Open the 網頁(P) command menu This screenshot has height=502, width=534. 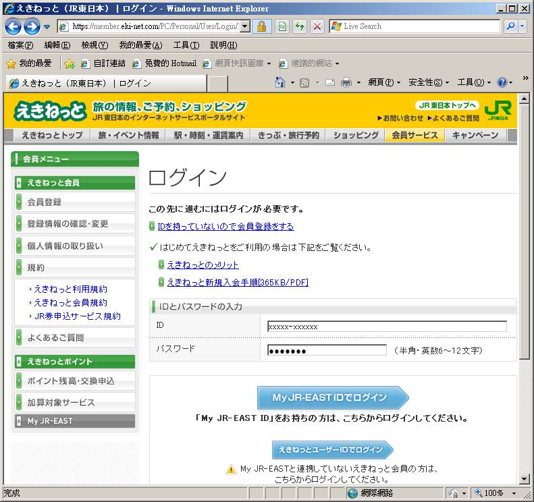pyautogui.click(x=384, y=82)
